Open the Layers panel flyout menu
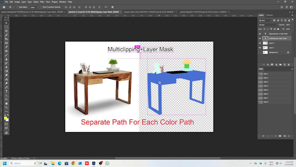Viewport: 296px width, 167px height. tap(292, 15)
